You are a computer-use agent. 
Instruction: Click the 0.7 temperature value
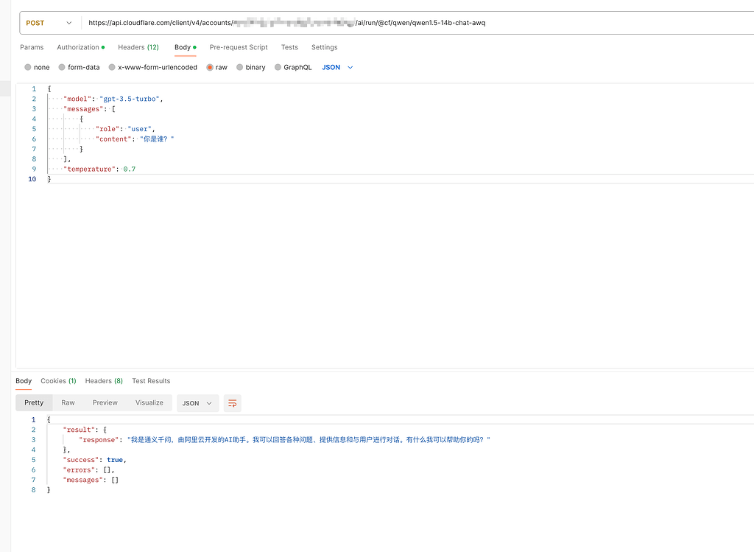pos(130,169)
